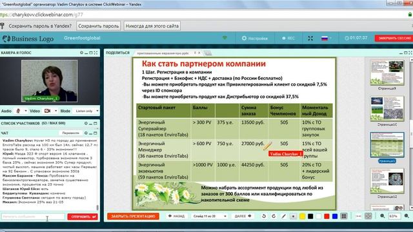Go to next slide with ДАЛЕЕ
This screenshot has height=232, width=413.
click(243, 217)
